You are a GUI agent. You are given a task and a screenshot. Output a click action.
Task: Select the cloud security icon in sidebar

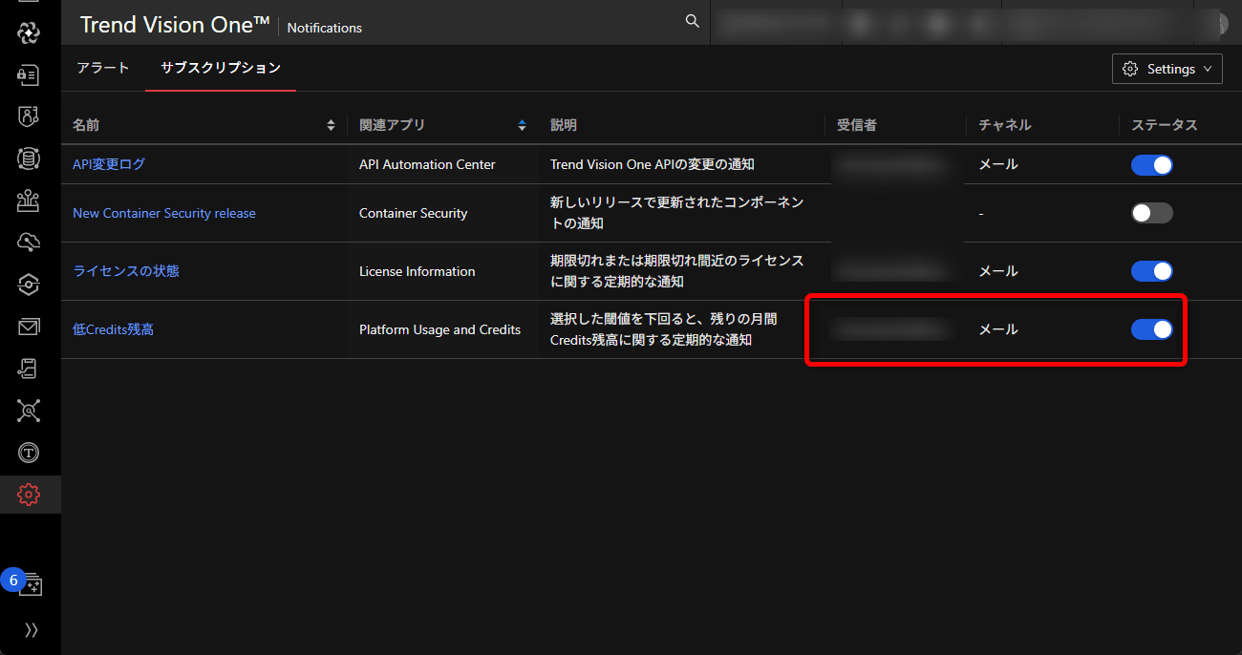click(29, 243)
